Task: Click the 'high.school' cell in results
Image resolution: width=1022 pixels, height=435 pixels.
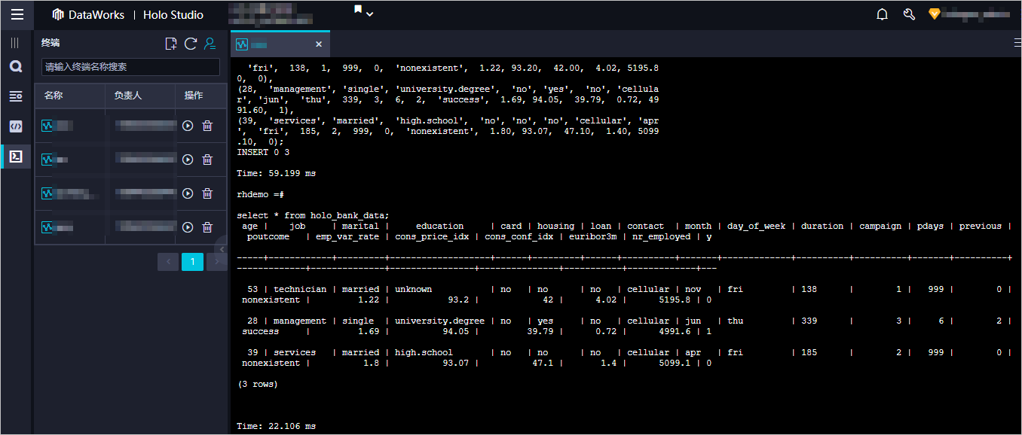Action: [x=424, y=352]
